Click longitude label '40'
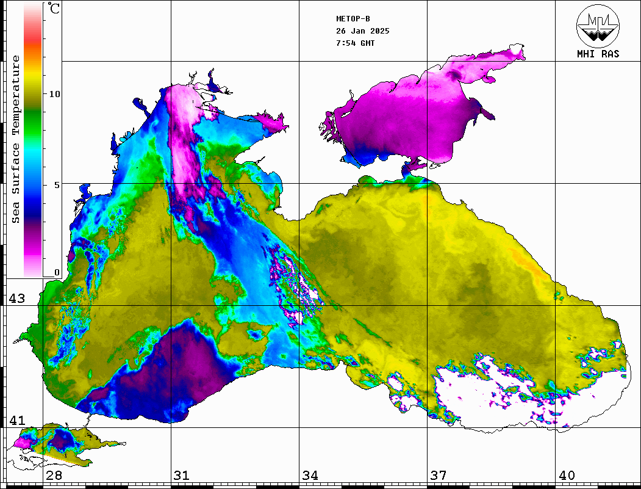The image size is (641, 489). click(x=567, y=475)
